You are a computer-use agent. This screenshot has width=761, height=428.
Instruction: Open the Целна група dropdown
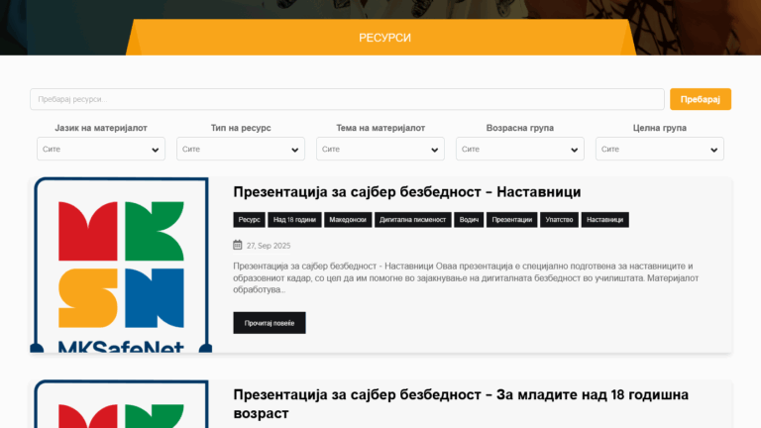pyautogui.click(x=660, y=149)
